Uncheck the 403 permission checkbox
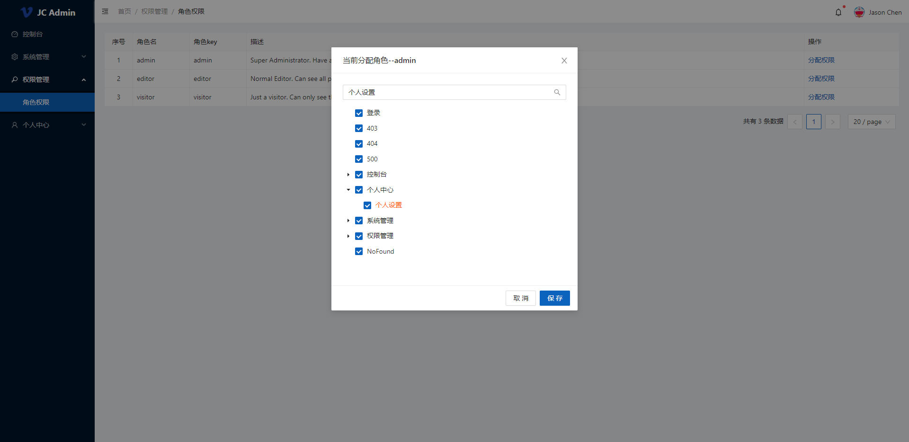 click(x=359, y=128)
